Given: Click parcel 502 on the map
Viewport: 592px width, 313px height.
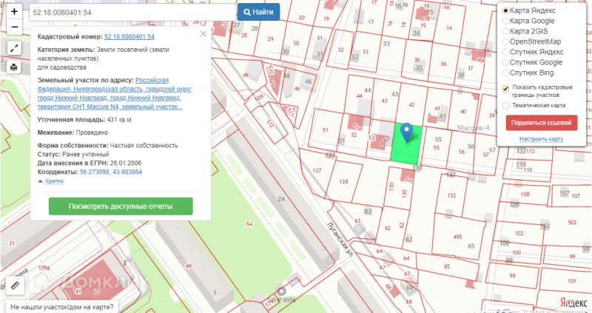Looking at the screenshot, I should (572, 222).
